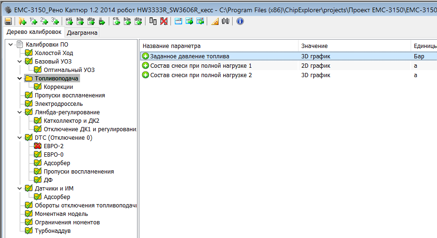437x238 pixels.
Task: Select the Дерево калибровок tab
Action: point(33,32)
